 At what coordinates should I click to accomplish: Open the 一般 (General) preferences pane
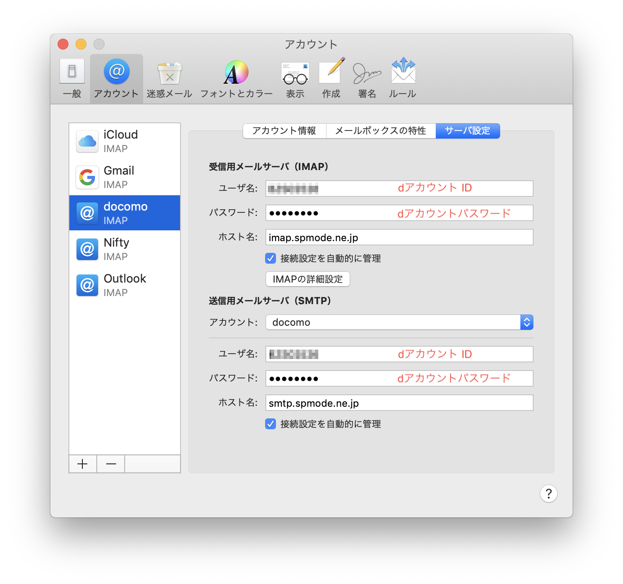[72, 79]
